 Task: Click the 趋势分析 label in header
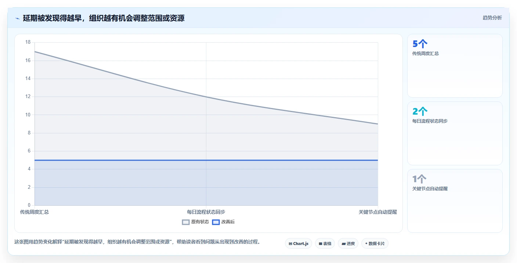492,18
